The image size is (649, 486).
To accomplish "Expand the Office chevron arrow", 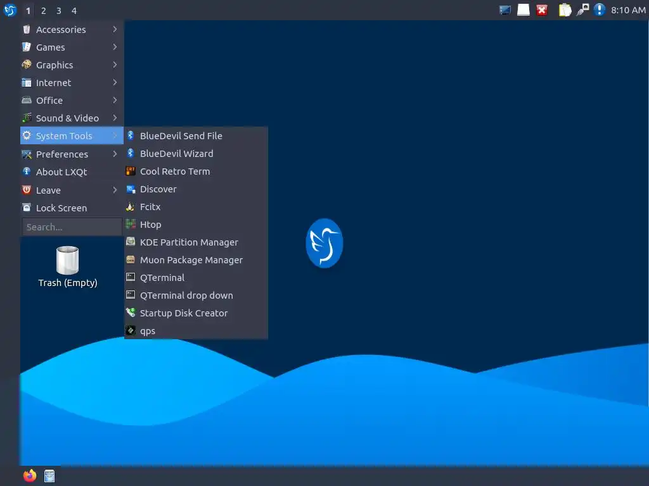I will coord(115,101).
